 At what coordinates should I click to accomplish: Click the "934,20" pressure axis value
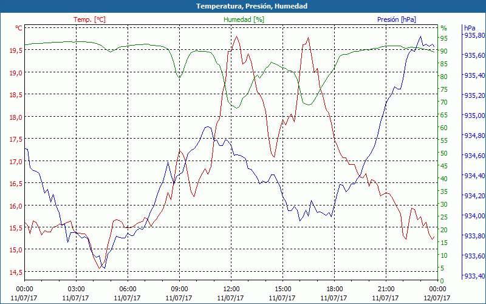pyautogui.click(x=474, y=195)
